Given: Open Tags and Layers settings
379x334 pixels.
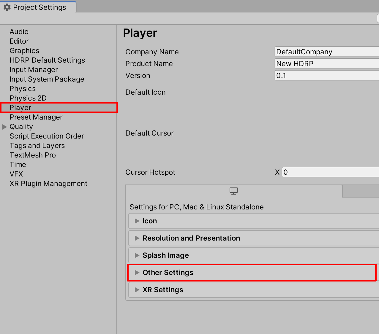Looking at the screenshot, I should (37, 146).
